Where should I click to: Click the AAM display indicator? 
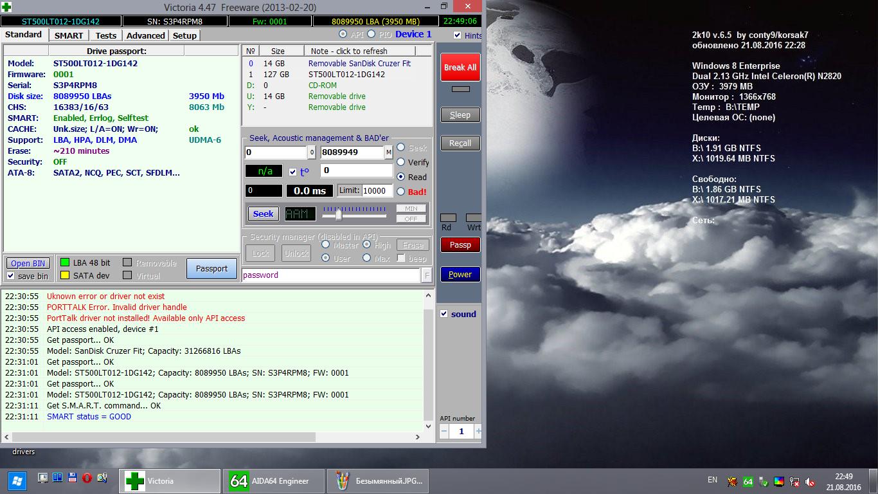[x=300, y=214]
